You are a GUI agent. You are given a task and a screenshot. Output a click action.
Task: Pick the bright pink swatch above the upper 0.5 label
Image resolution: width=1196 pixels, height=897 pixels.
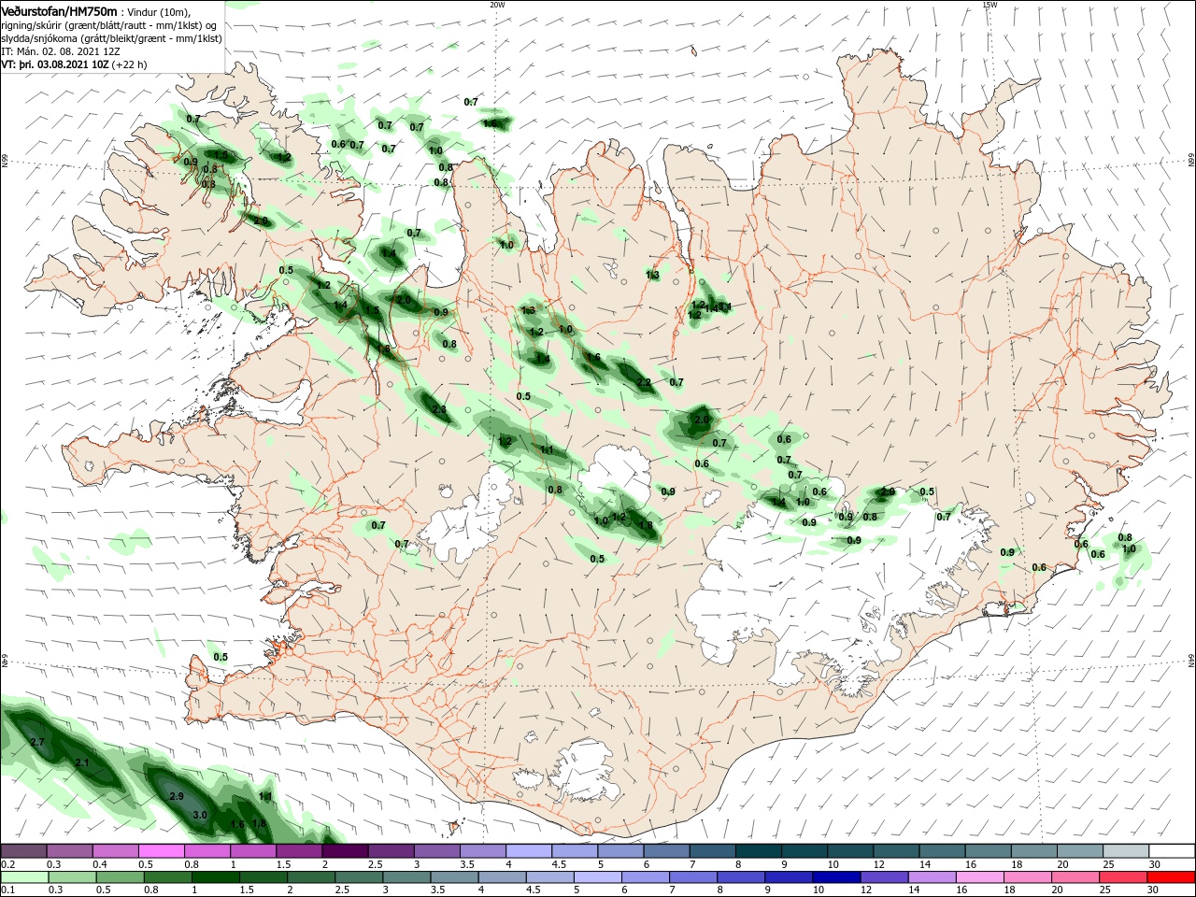(x=161, y=851)
